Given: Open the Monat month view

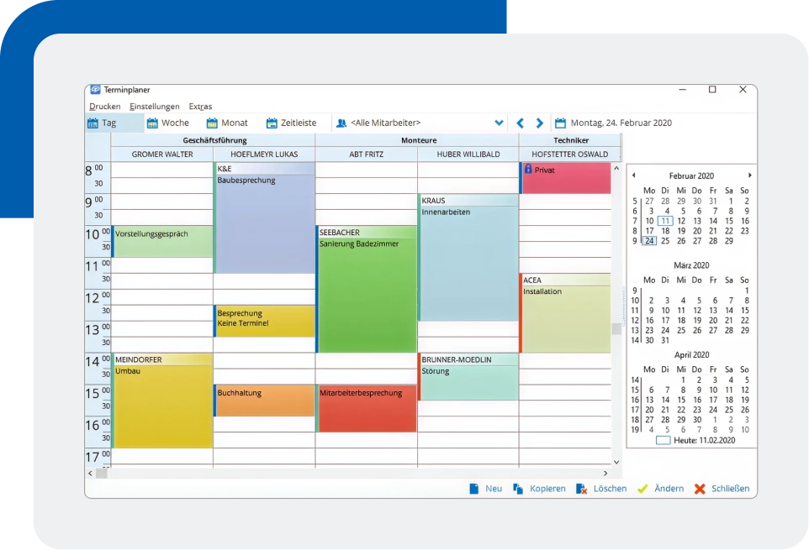Looking at the screenshot, I should (228, 123).
